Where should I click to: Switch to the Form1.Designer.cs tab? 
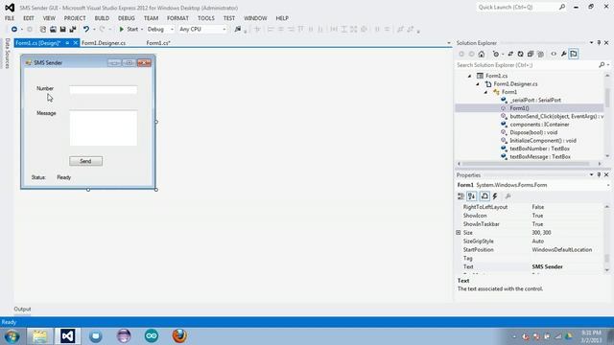pos(104,43)
